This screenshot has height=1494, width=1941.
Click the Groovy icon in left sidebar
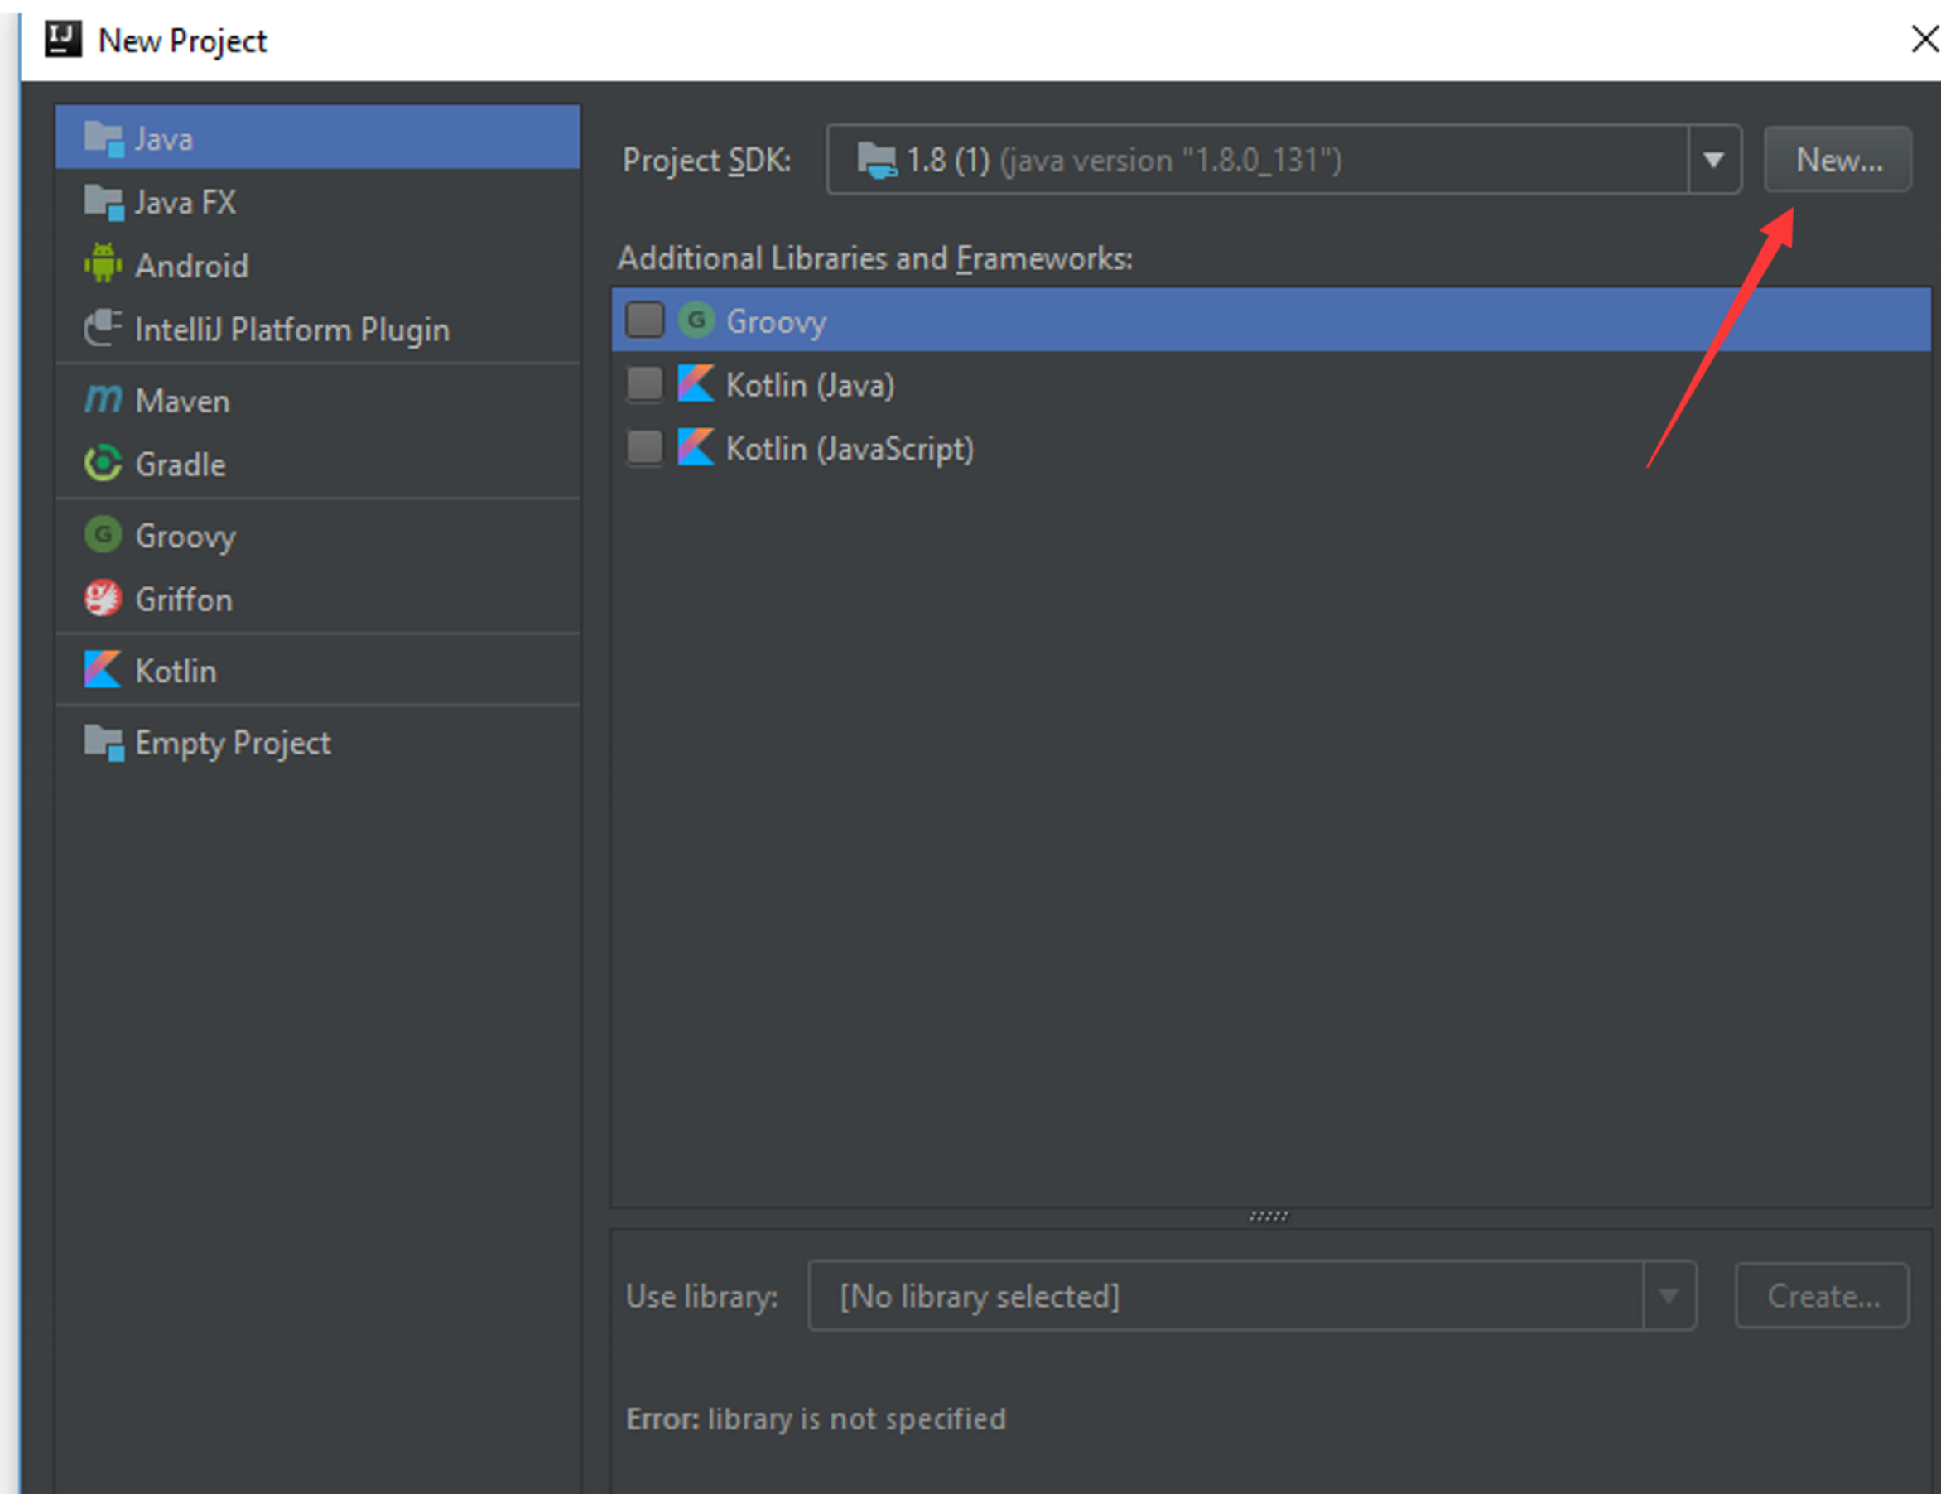point(103,535)
